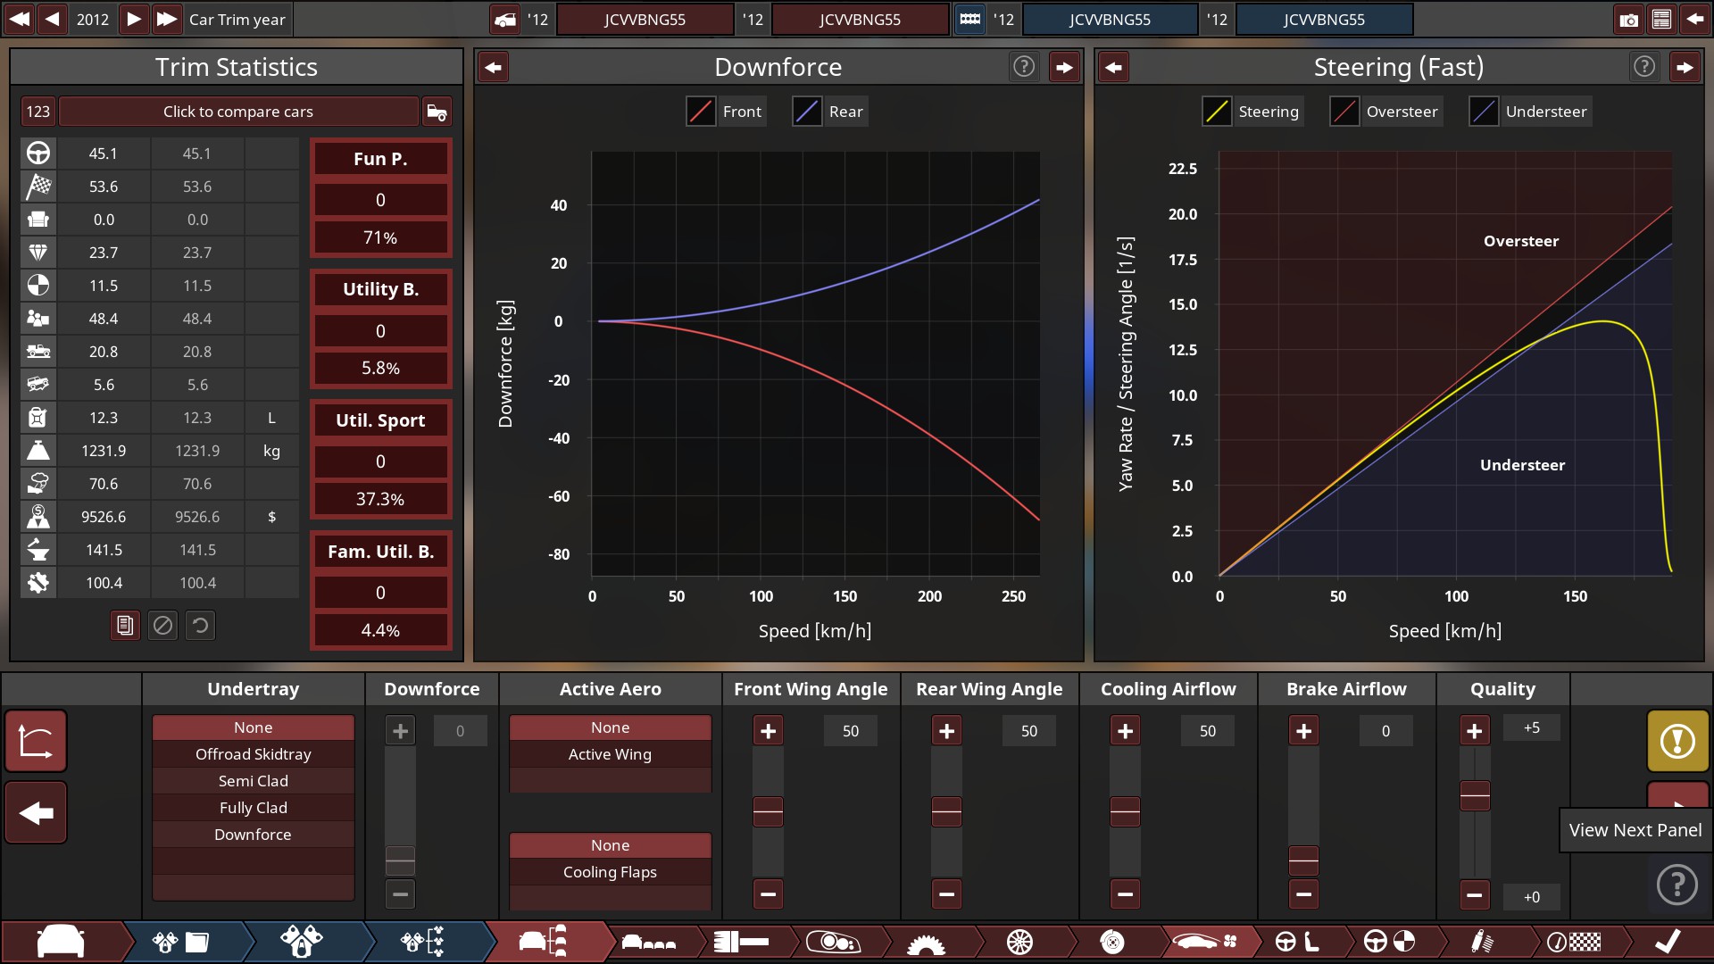This screenshot has width=1714, height=964.
Task: Click the reset statistics undo icon
Action: (201, 626)
